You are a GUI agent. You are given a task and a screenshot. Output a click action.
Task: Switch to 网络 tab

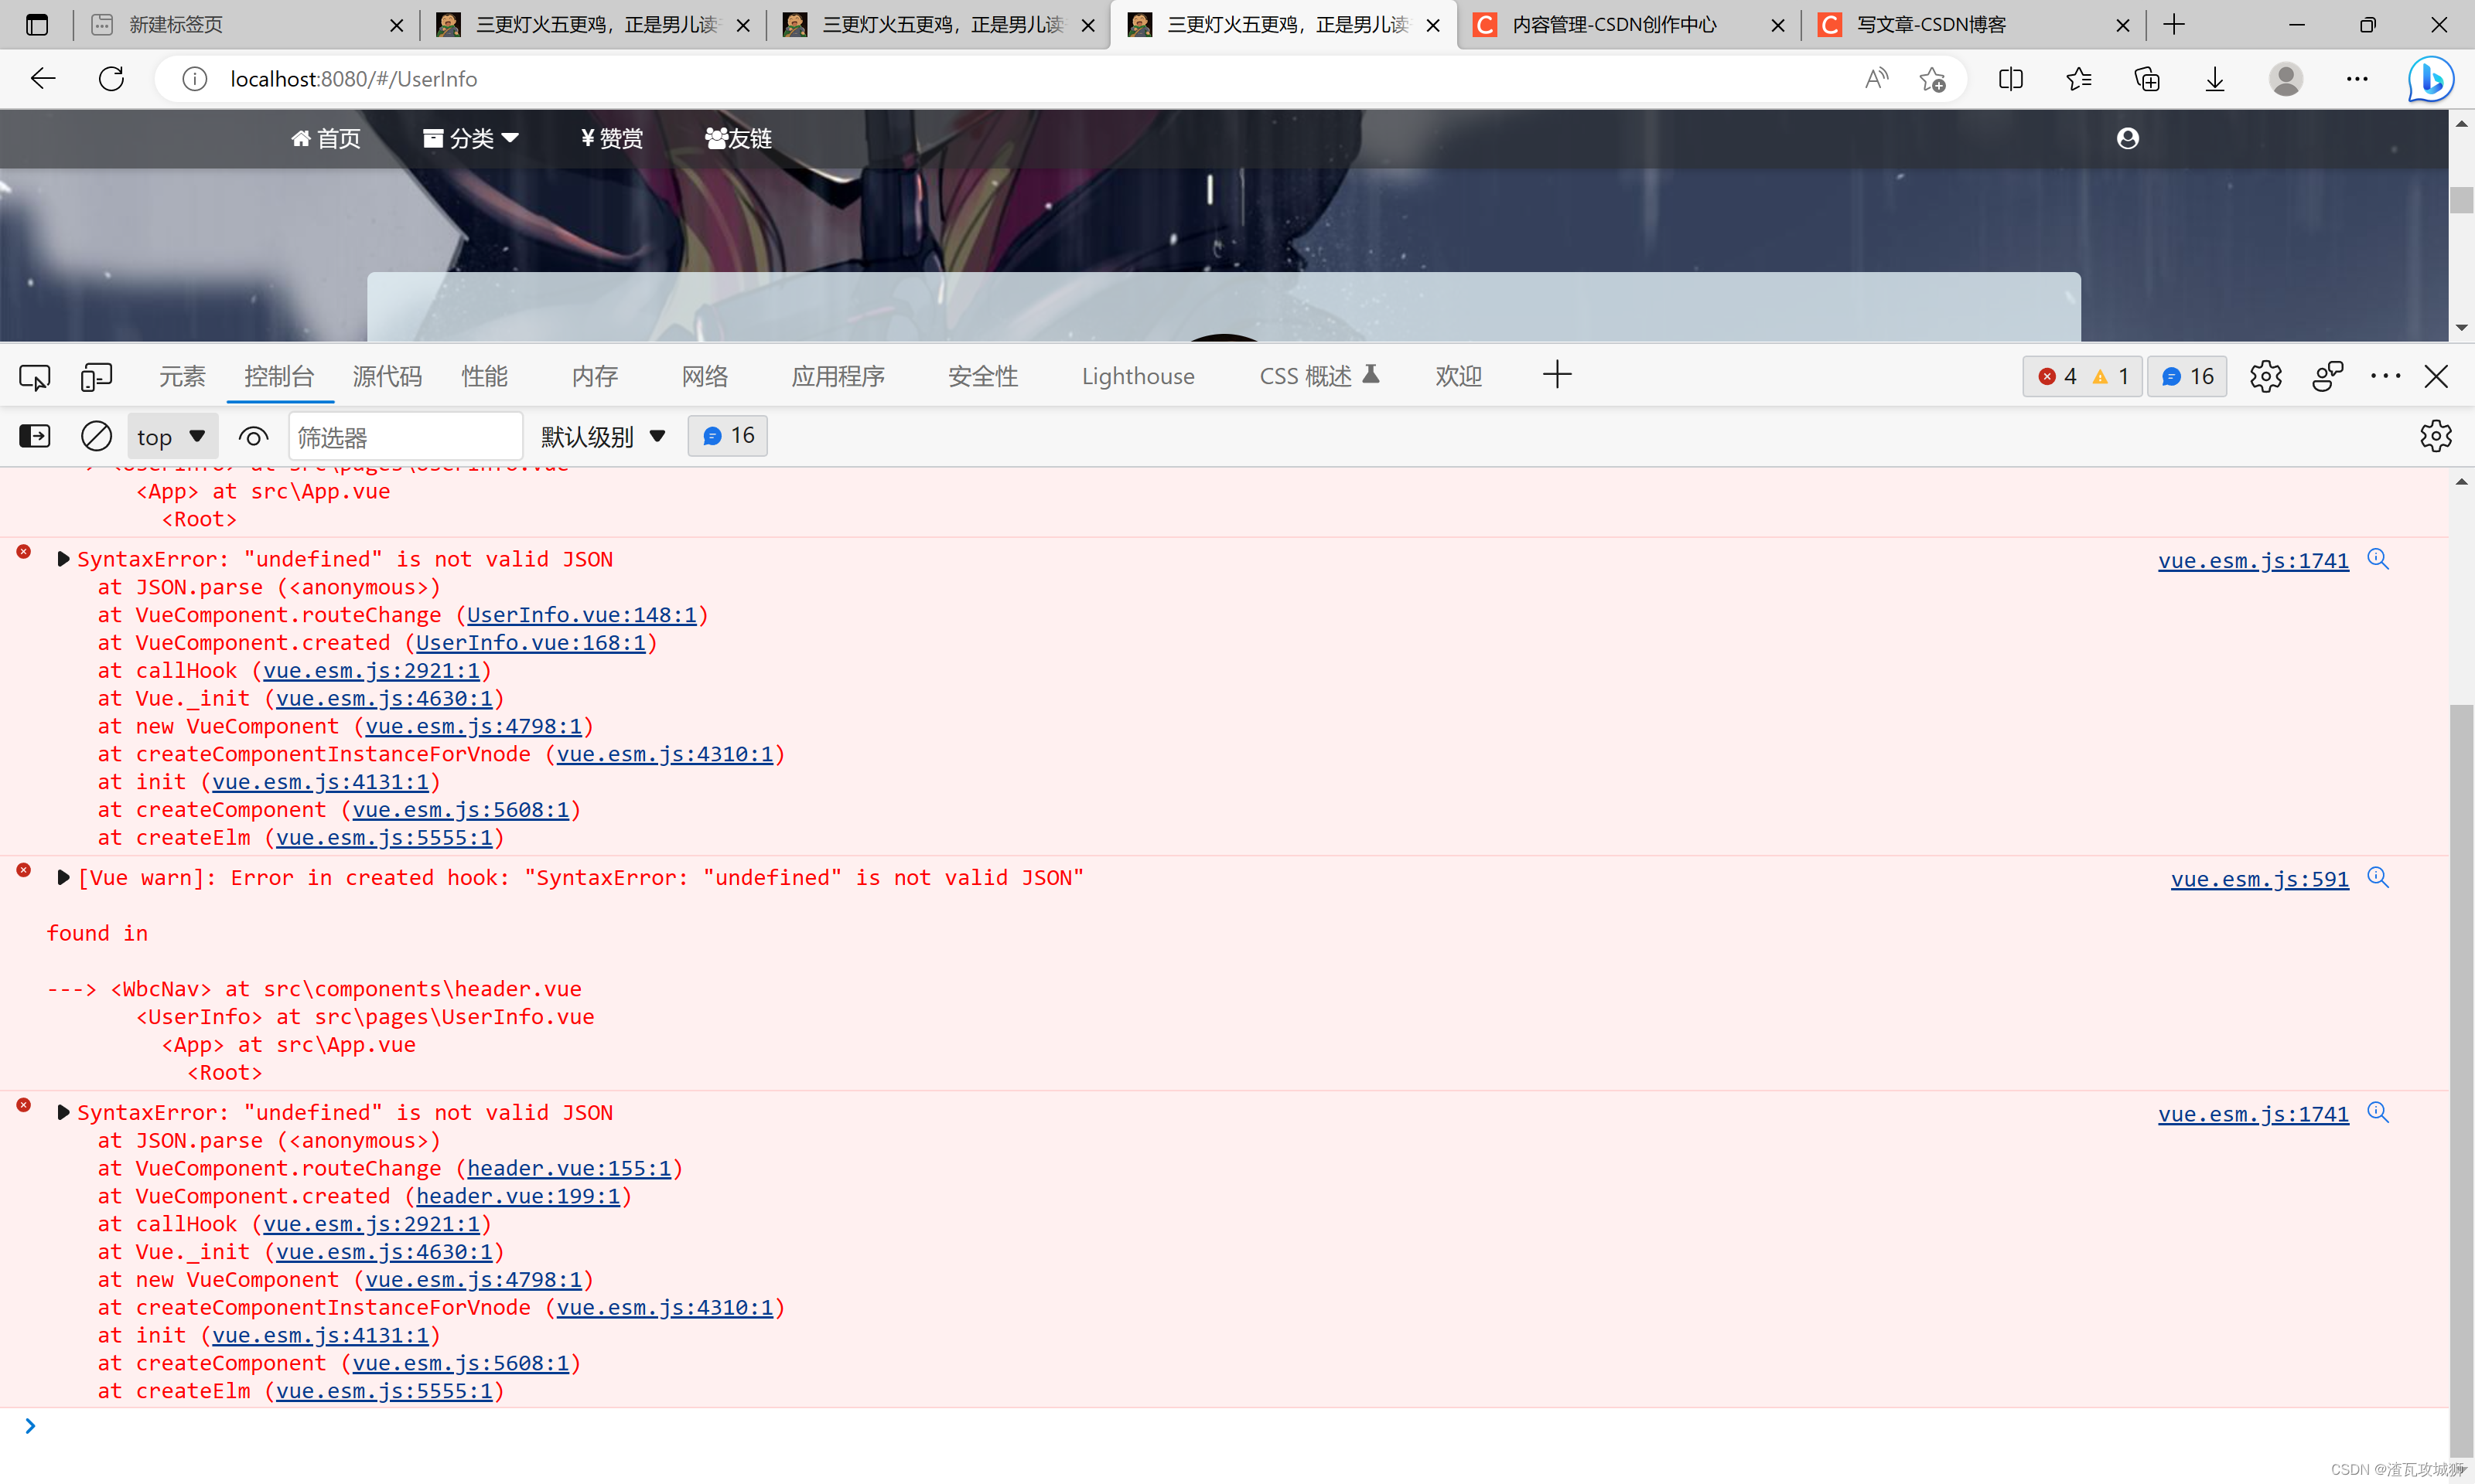coord(705,376)
